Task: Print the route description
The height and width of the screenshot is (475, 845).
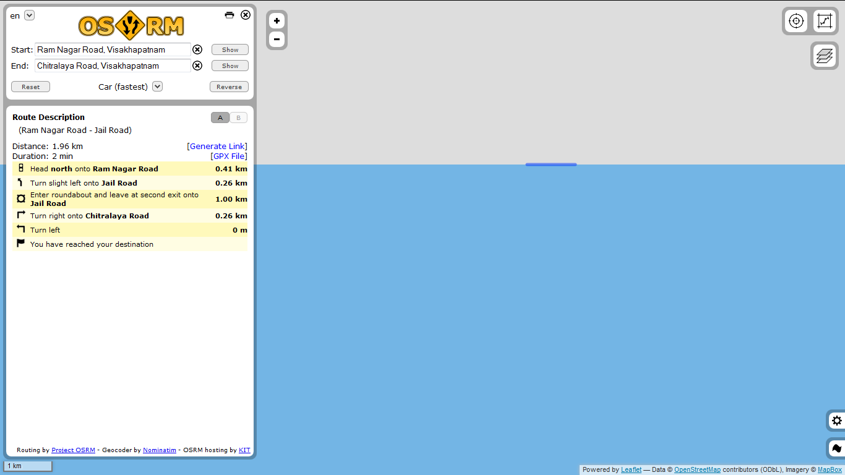Action: click(x=229, y=15)
